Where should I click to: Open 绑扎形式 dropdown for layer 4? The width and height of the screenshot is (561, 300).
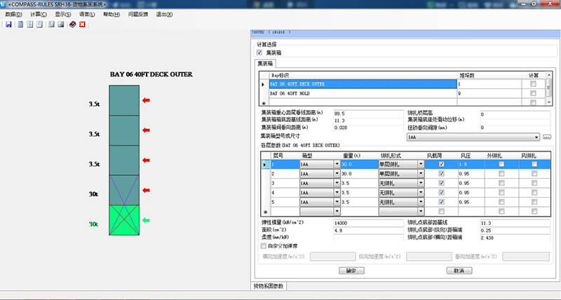click(x=421, y=192)
